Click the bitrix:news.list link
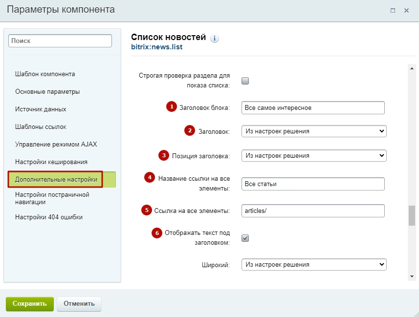The height and width of the screenshot is (317, 419). point(156,47)
